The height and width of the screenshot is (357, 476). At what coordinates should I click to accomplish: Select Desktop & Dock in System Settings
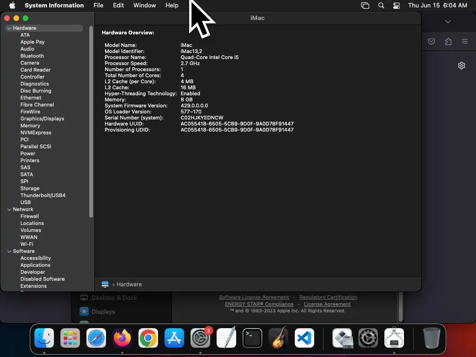click(x=108, y=298)
